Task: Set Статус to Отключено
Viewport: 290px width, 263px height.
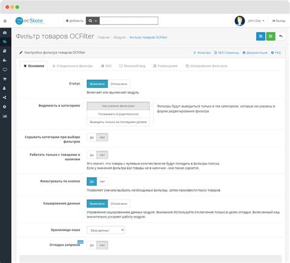Action: pos(119,84)
